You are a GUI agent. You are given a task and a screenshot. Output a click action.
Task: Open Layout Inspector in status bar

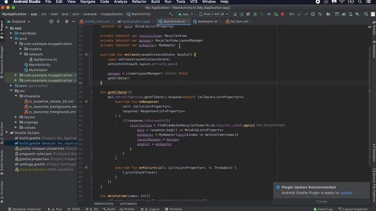click(x=353, y=209)
